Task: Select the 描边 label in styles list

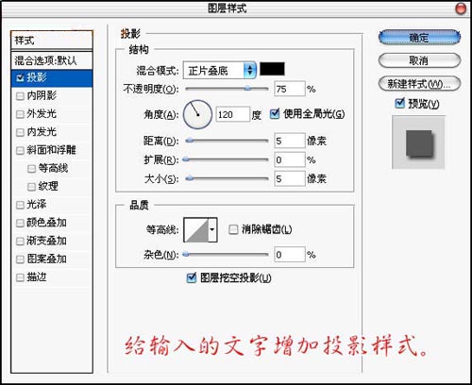Action: click(37, 277)
